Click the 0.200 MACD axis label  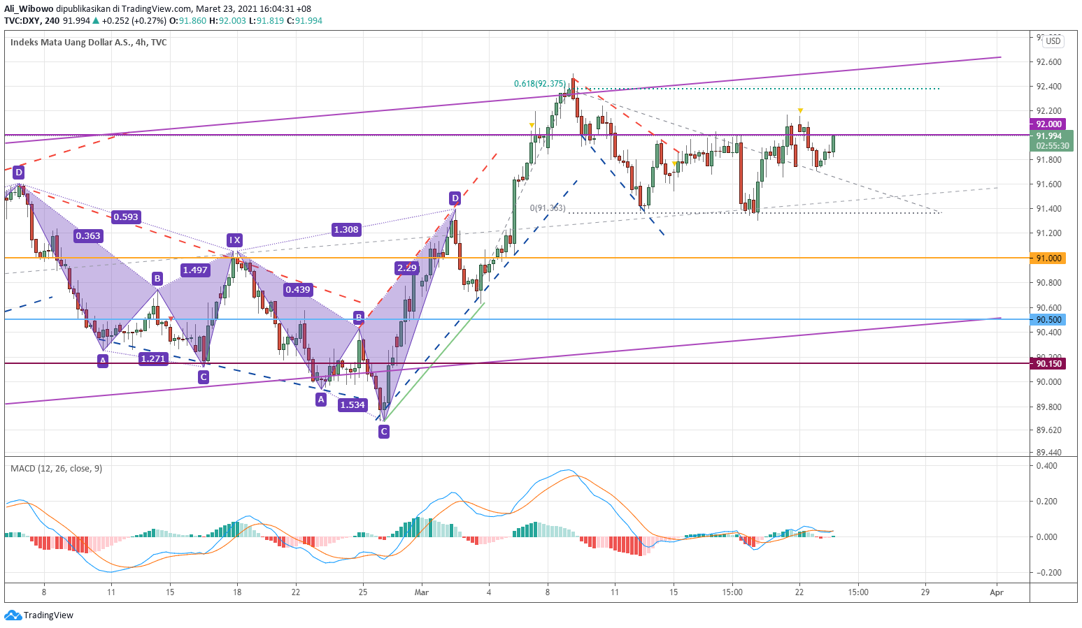(1047, 502)
